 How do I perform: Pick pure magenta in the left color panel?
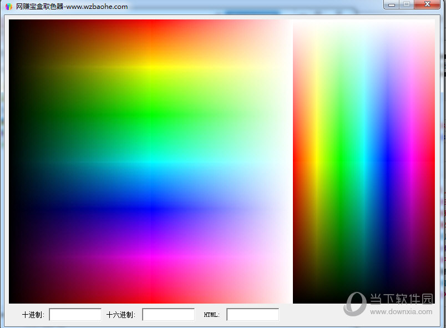[x=152, y=256]
